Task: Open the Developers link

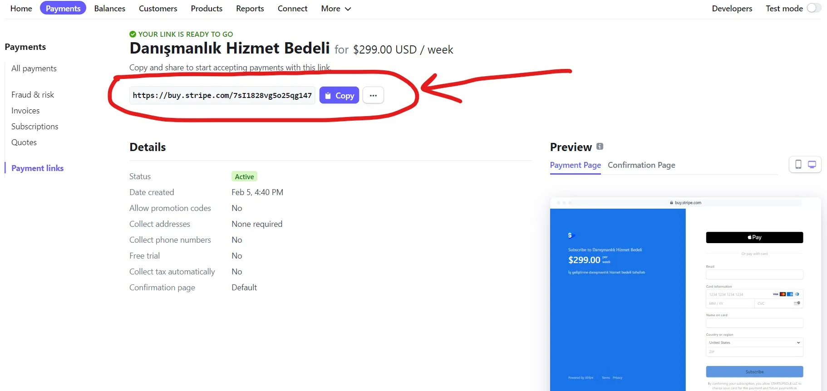Action: coord(732,9)
